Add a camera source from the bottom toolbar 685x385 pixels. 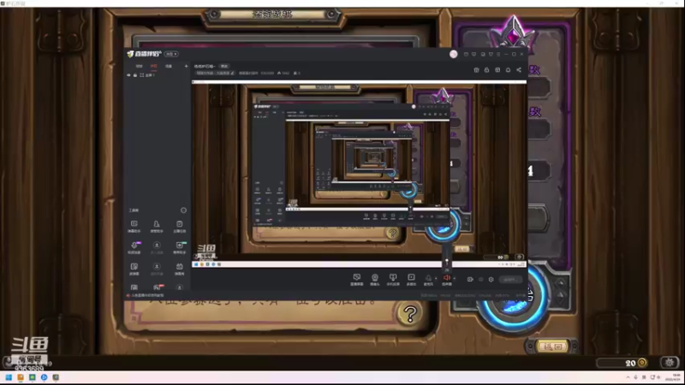tap(375, 280)
